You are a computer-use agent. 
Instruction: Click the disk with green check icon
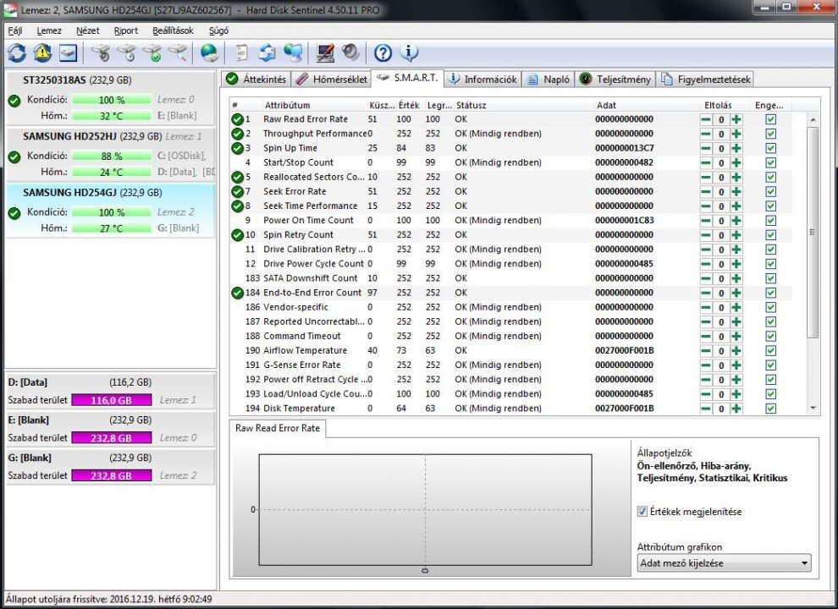click(x=152, y=53)
